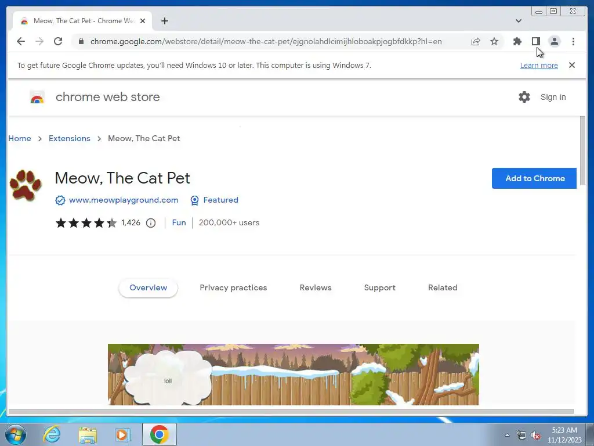
Task: Open a new tab with the plus button
Action: pyautogui.click(x=164, y=21)
